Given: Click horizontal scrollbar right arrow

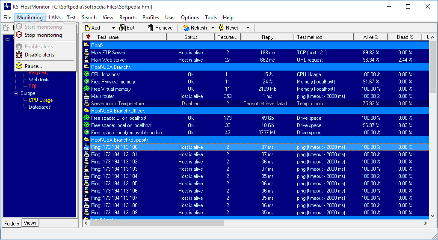Looking at the screenshot, I should point(426,223).
